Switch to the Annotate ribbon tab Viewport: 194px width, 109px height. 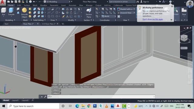72,5
